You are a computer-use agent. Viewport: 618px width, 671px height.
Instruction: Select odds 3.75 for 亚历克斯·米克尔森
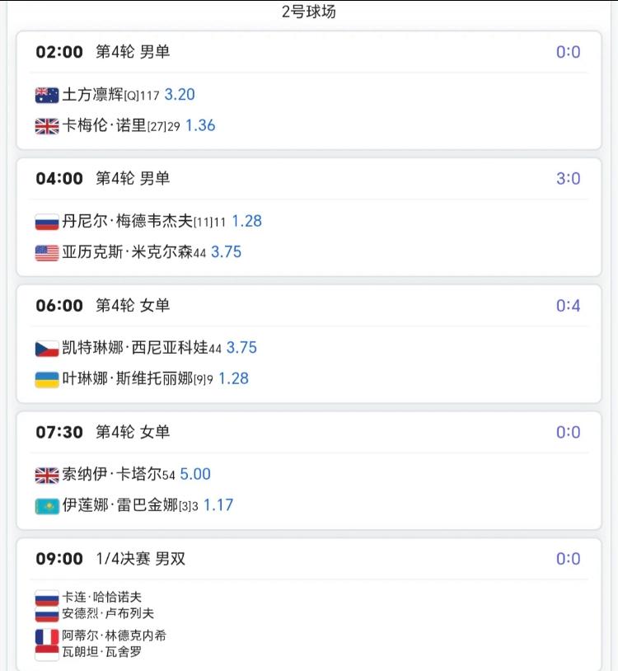(x=227, y=252)
